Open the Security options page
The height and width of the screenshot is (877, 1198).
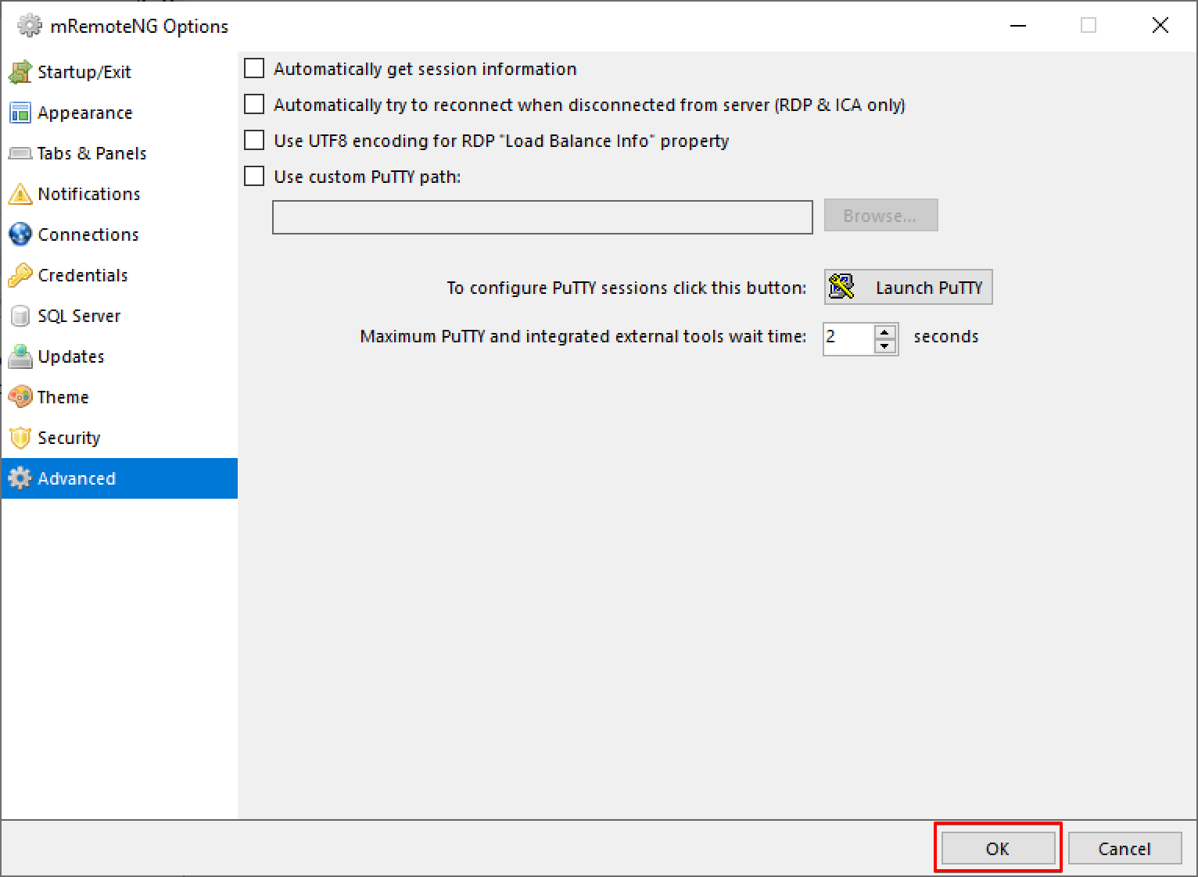click(119, 438)
